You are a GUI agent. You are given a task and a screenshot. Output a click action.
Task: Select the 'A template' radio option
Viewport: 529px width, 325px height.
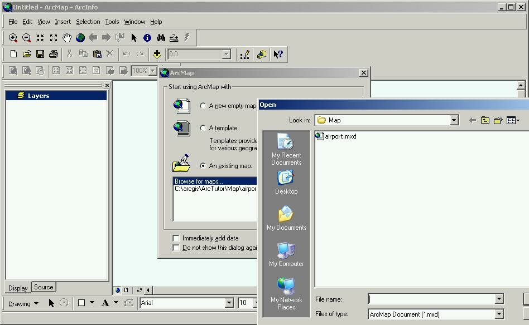point(203,128)
